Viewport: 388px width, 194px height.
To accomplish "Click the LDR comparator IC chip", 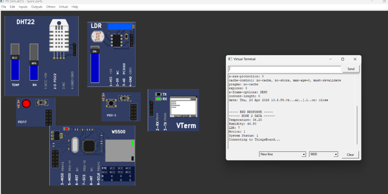I will coord(117,40).
